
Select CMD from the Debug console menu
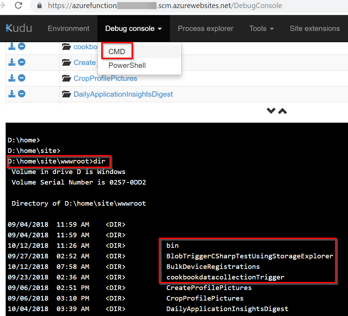point(117,52)
